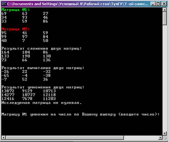Click 'Результат умножения двух матриц:' line
169x142 pixels.
coord(43,87)
